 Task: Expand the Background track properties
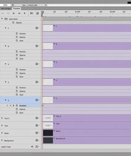(x=2, y=140)
